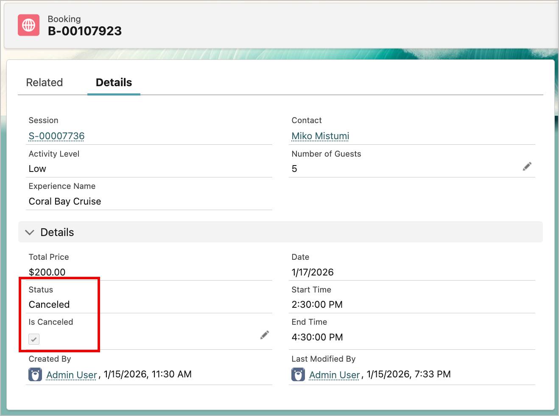
Task: Switch to the Related tab
Action: tap(45, 82)
